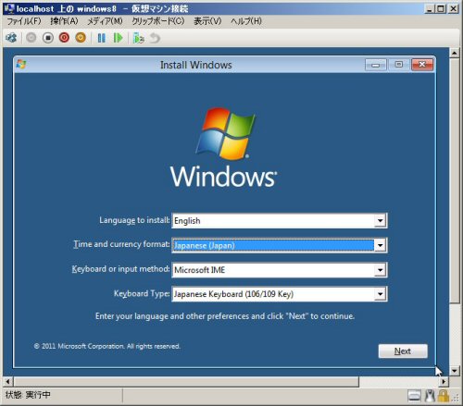This screenshot has width=463, height=406.
Task: Click the Turn Off (stop) toolbar icon
Action: pyautogui.click(x=48, y=38)
